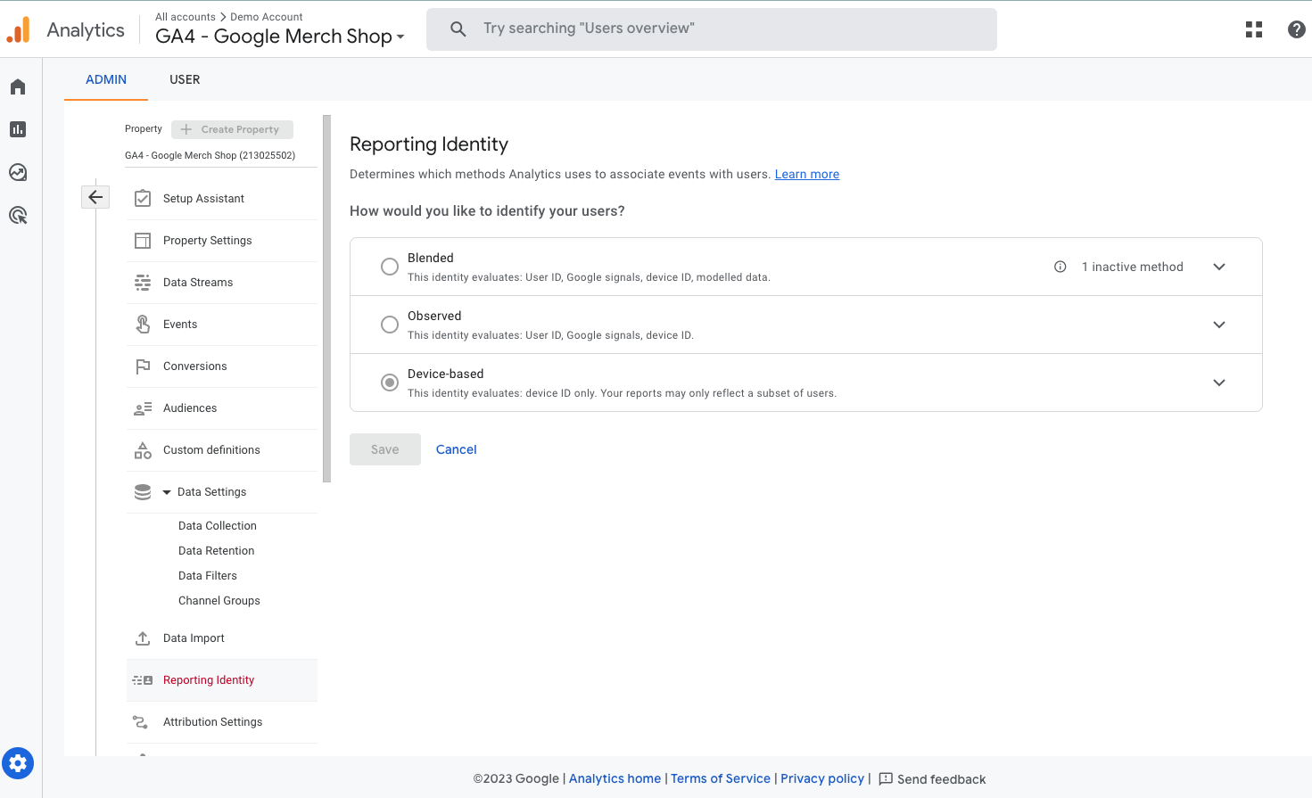Viewport: 1312px width, 798px height.
Task: Switch to the USER tab
Action: [185, 79]
